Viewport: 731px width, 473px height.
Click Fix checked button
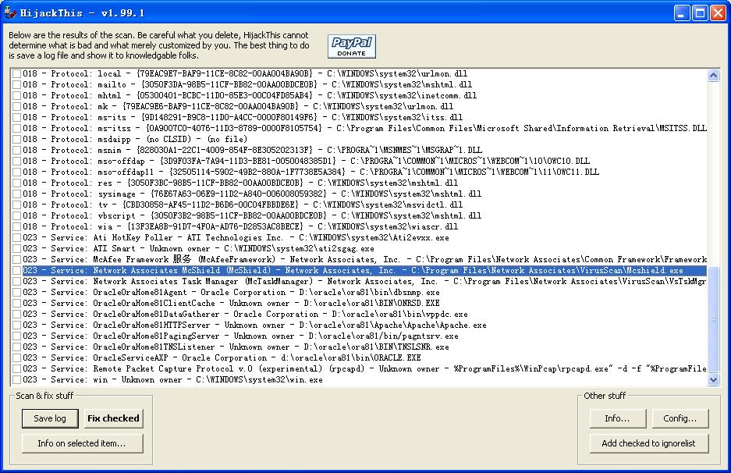click(x=113, y=418)
